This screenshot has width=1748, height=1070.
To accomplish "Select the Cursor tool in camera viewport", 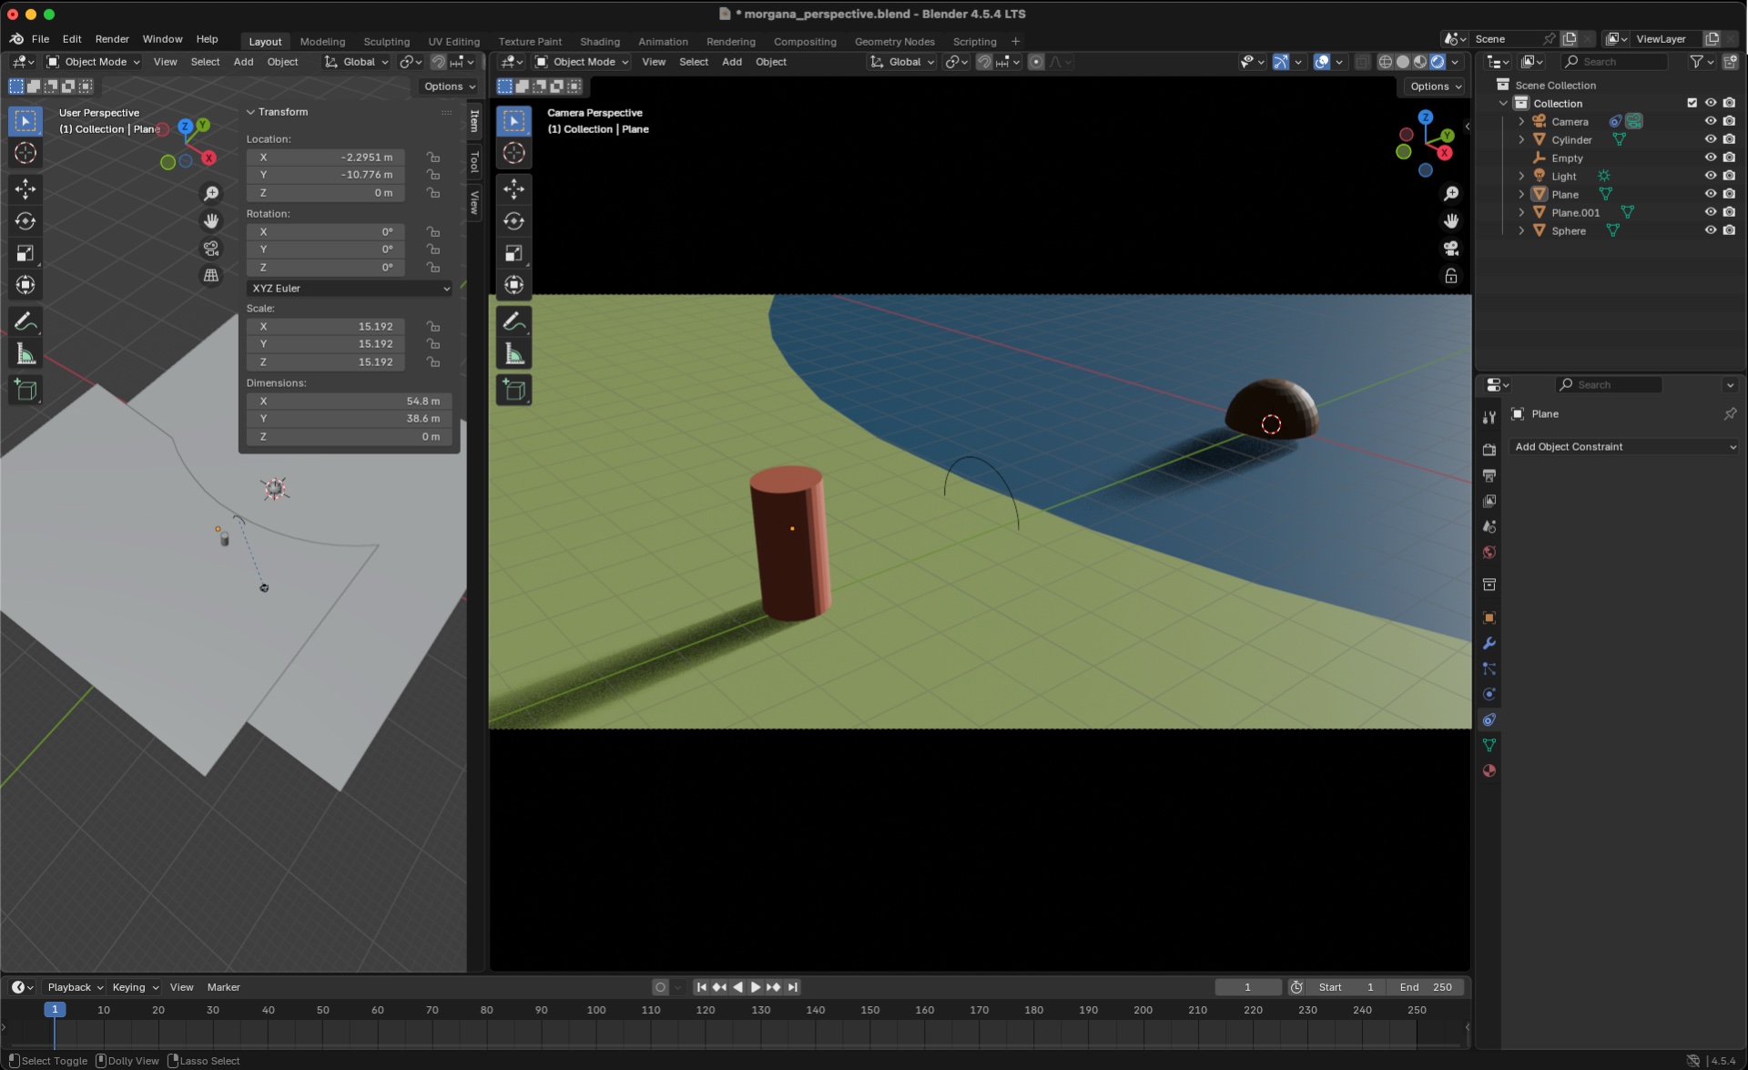I will coord(514,153).
